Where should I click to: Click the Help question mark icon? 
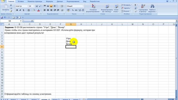(x=167, y=1)
